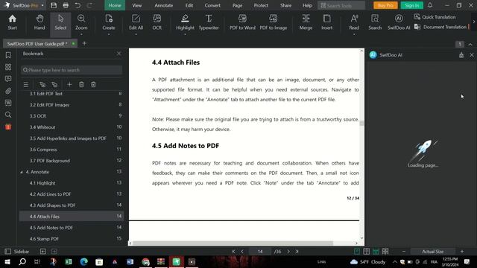Open the Convert tab
This screenshot has width=477, height=268.
coord(212,5)
